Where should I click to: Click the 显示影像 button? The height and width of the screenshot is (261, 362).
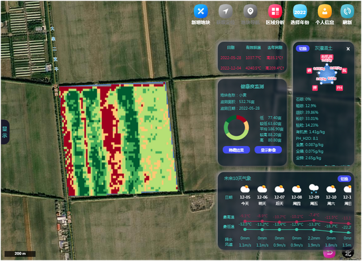coord(268,150)
